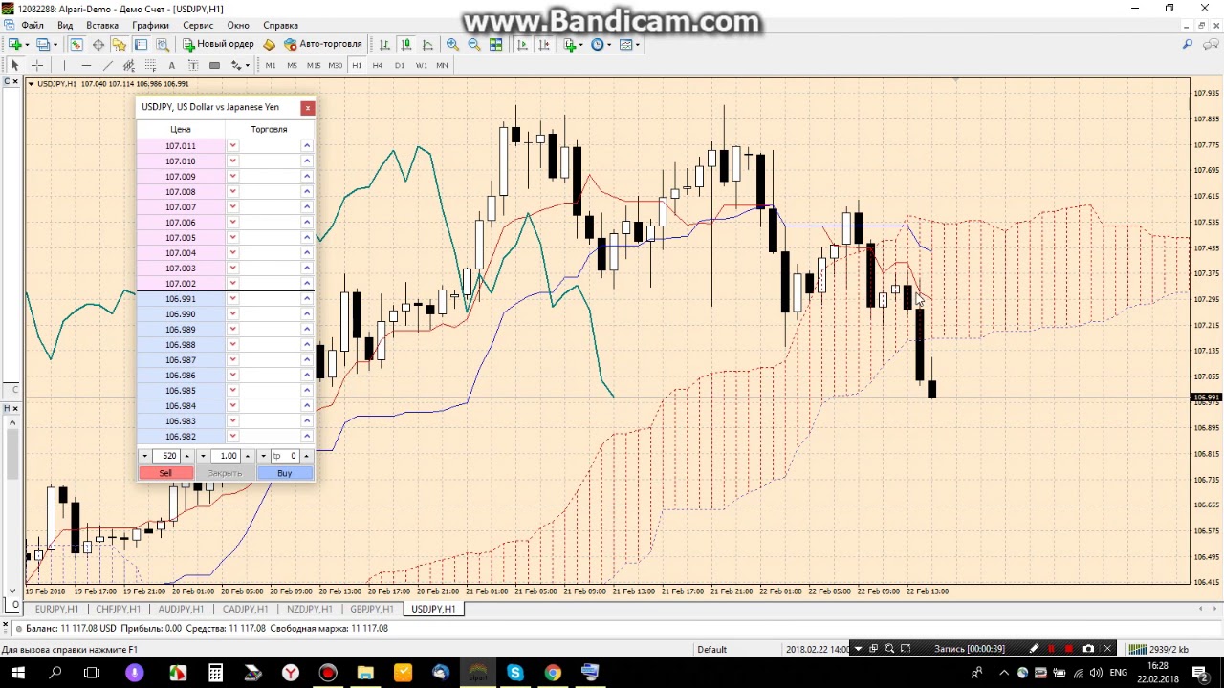Decrease the 520 stop loss value
Screen dimensions: 1224x688
coord(145,456)
